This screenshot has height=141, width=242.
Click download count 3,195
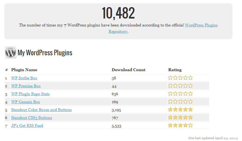pyautogui.click(x=116, y=110)
